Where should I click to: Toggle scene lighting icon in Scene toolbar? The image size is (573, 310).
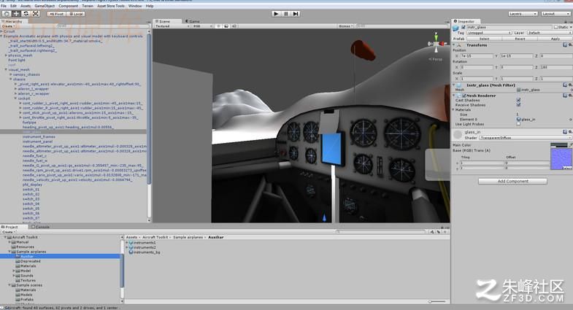point(218,26)
